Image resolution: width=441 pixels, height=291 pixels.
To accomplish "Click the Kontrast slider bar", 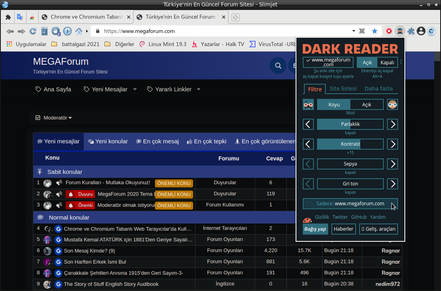I will click(x=350, y=144).
